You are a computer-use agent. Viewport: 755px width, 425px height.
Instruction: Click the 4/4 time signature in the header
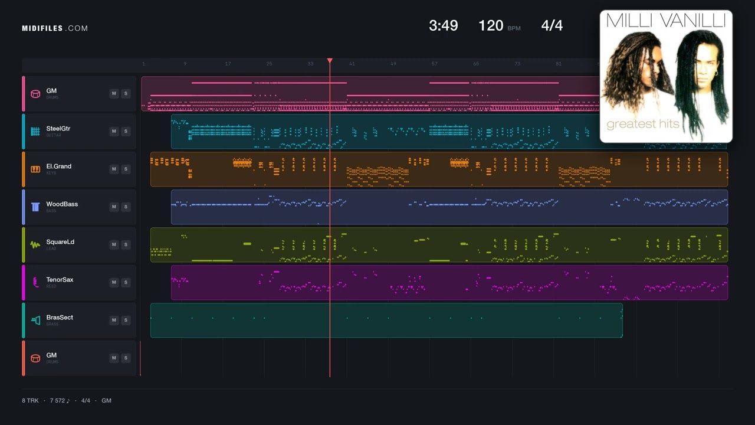pyautogui.click(x=552, y=25)
